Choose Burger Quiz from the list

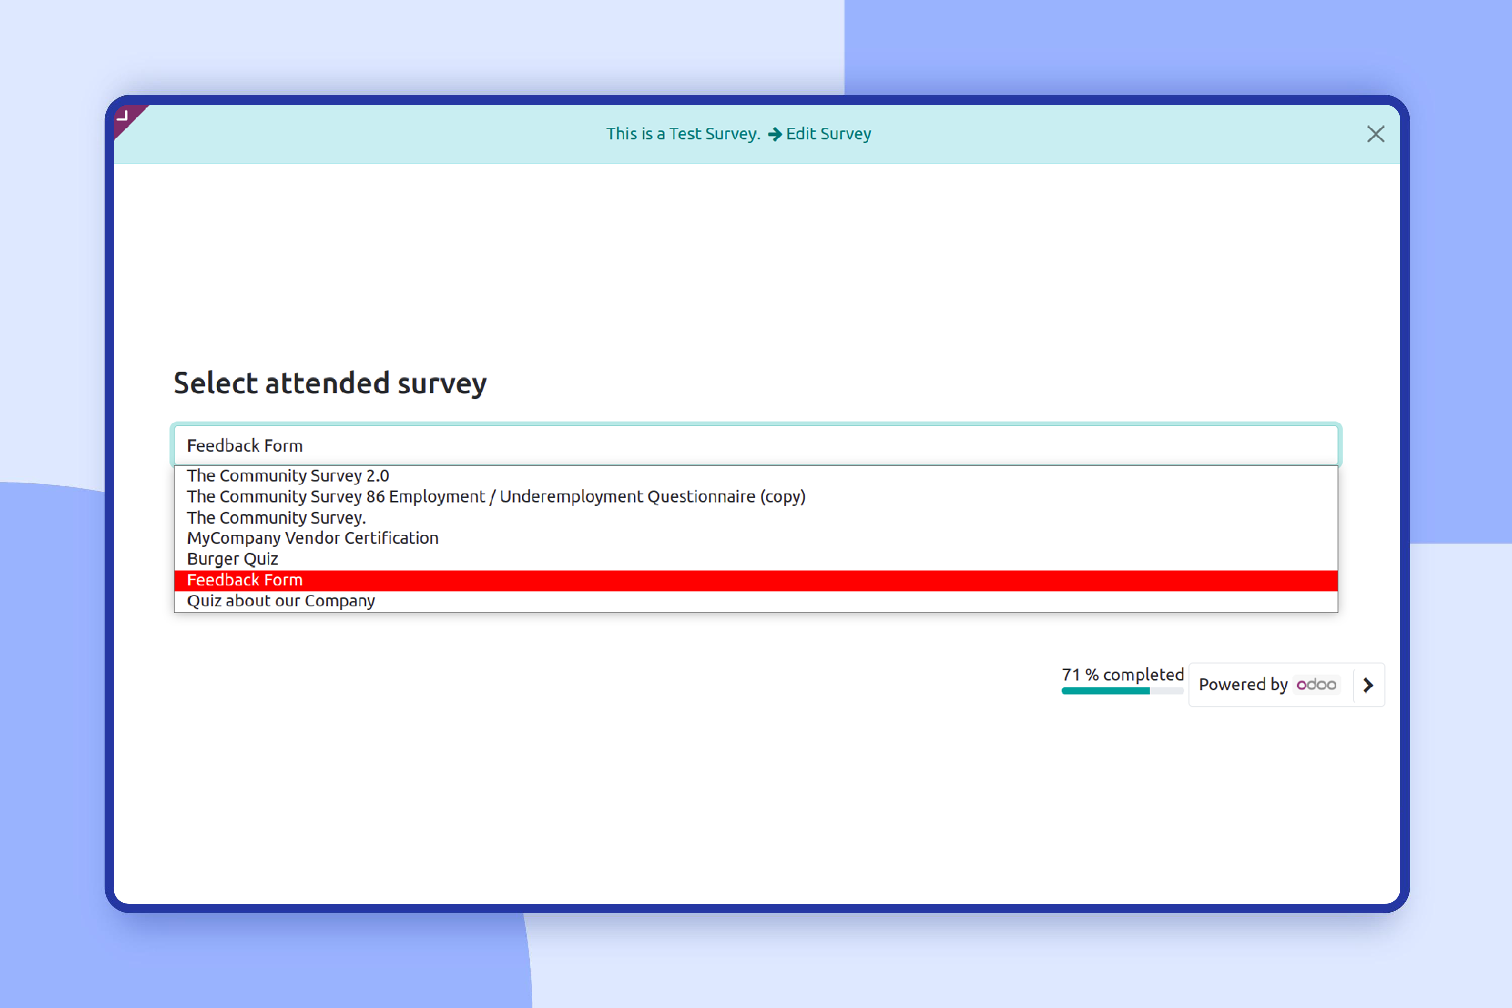(232, 559)
